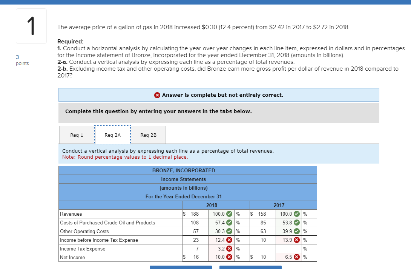Click the empty 2017 Income Tax Expense percent field
The height and width of the screenshot is (269, 411).
click(289, 249)
